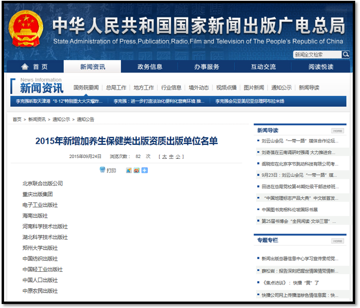This screenshot has width=360, height=308.
Task: Click the national emblem logo
Action: coord(26,29)
